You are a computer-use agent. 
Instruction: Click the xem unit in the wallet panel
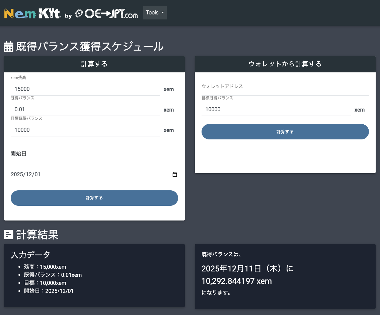tap(360, 110)
